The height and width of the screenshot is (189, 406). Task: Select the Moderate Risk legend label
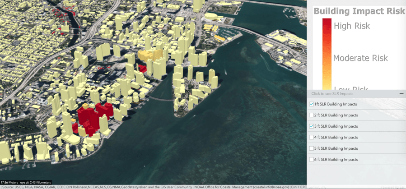360,58
